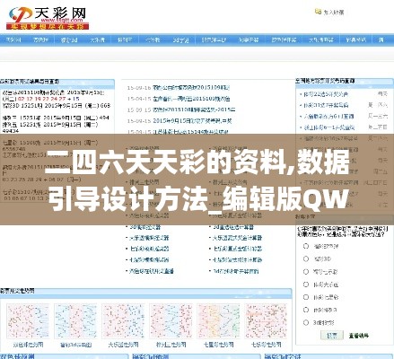Screen dimensions: 394x359
Task: Select the 福彩双色球 poll radio option
Action: point(306,246)
